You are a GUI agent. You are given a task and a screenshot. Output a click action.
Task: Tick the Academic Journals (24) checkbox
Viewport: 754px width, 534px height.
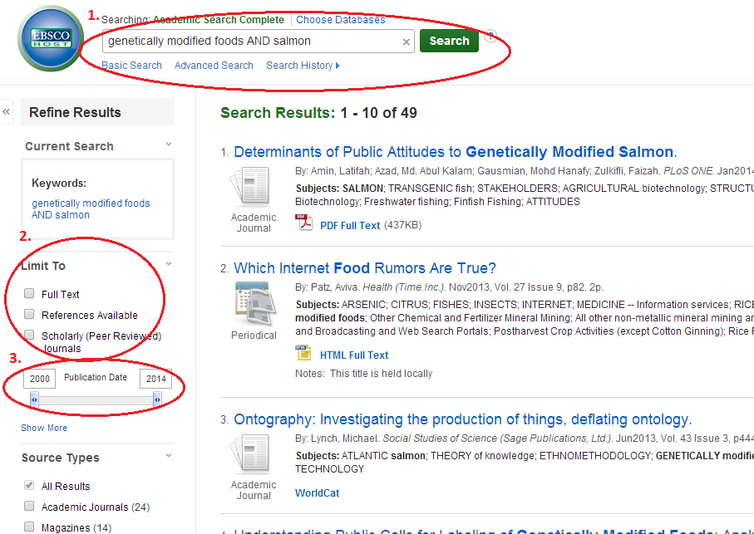click(30, 507)
